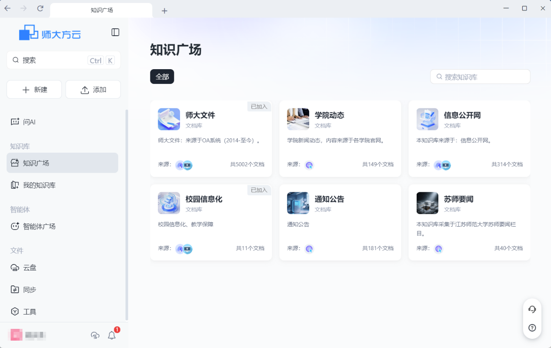Click the sidebar vertical scrollbar
Viewport: 551px width, 348px height.
tap(127, 215)
